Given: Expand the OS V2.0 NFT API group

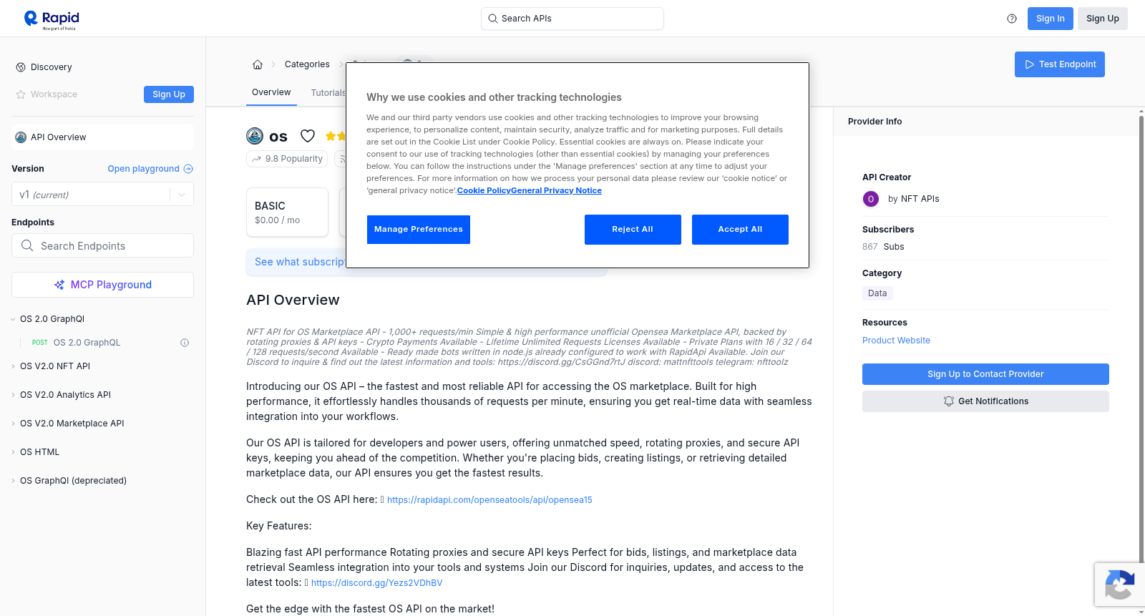Looking at the screenshot, I should click(13, 366).
